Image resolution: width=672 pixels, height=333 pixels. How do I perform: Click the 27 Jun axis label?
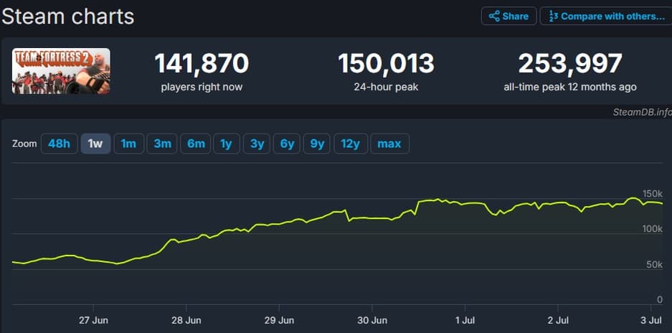(x=93, y=320)
